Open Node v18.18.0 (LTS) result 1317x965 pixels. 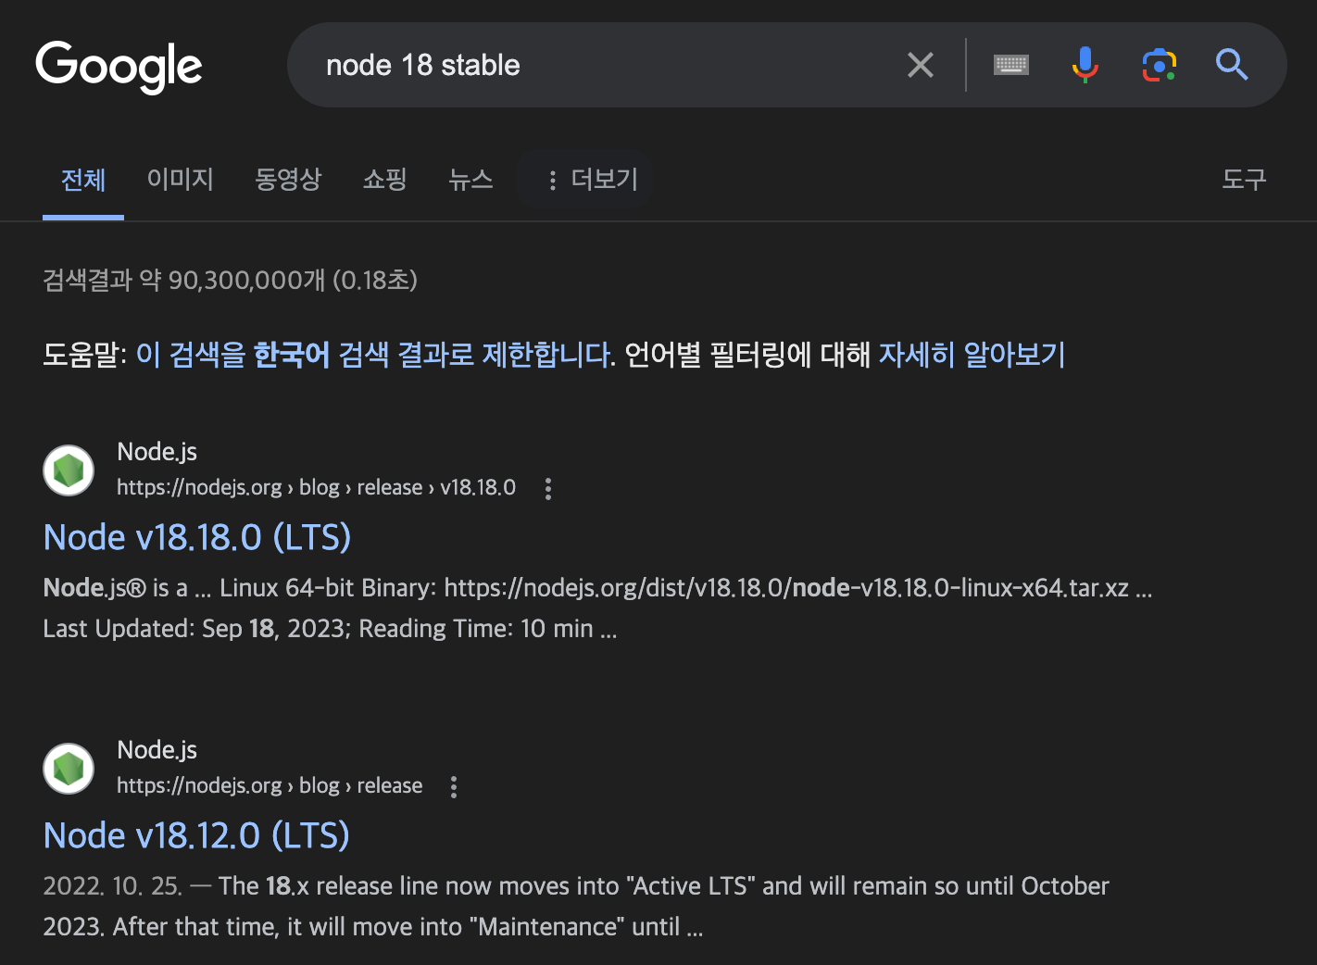197,537
